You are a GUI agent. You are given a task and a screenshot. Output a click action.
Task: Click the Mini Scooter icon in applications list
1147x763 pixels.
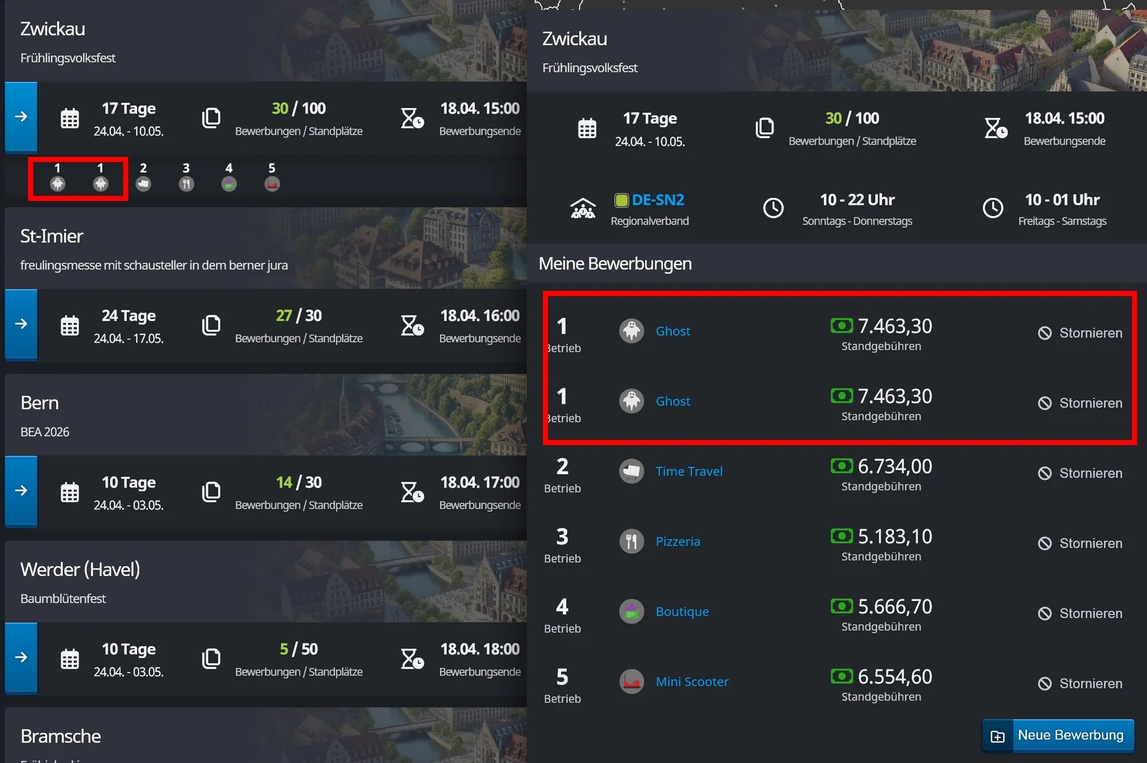[631, 682]
